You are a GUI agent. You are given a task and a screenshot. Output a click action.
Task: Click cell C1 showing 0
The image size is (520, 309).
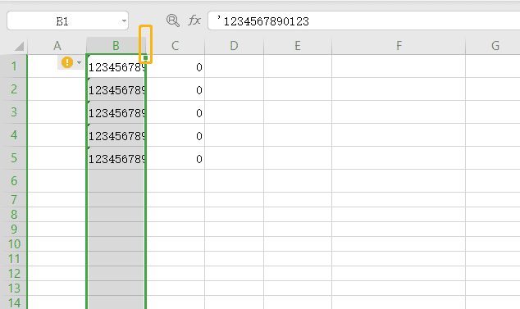[176, 66]
